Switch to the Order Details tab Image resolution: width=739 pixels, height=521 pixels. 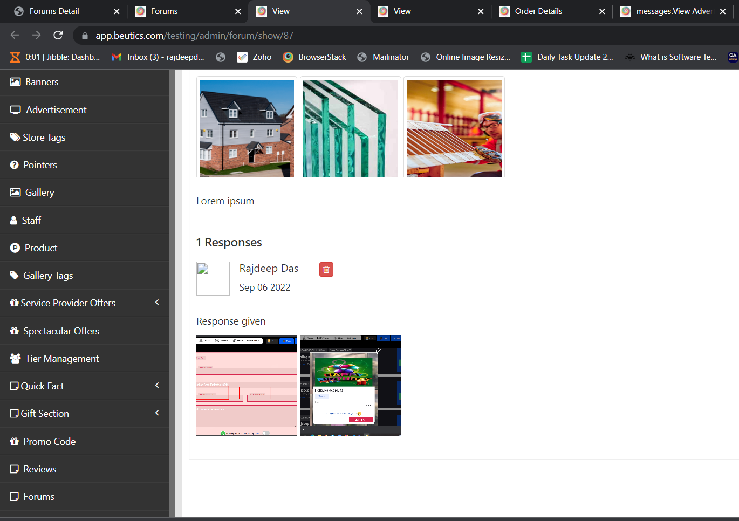538,11
